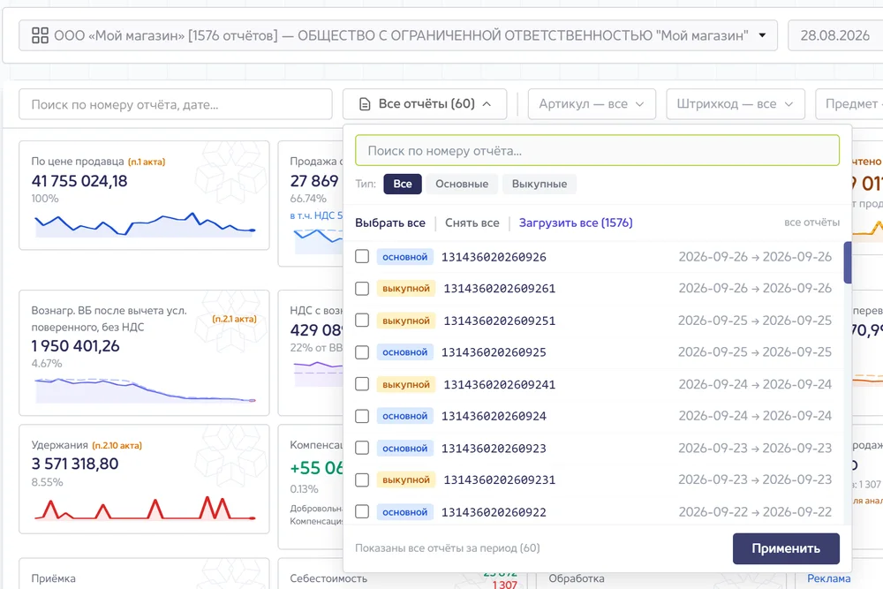
Task: Open the date field 28.08.2026
Action: click(835, 35)
